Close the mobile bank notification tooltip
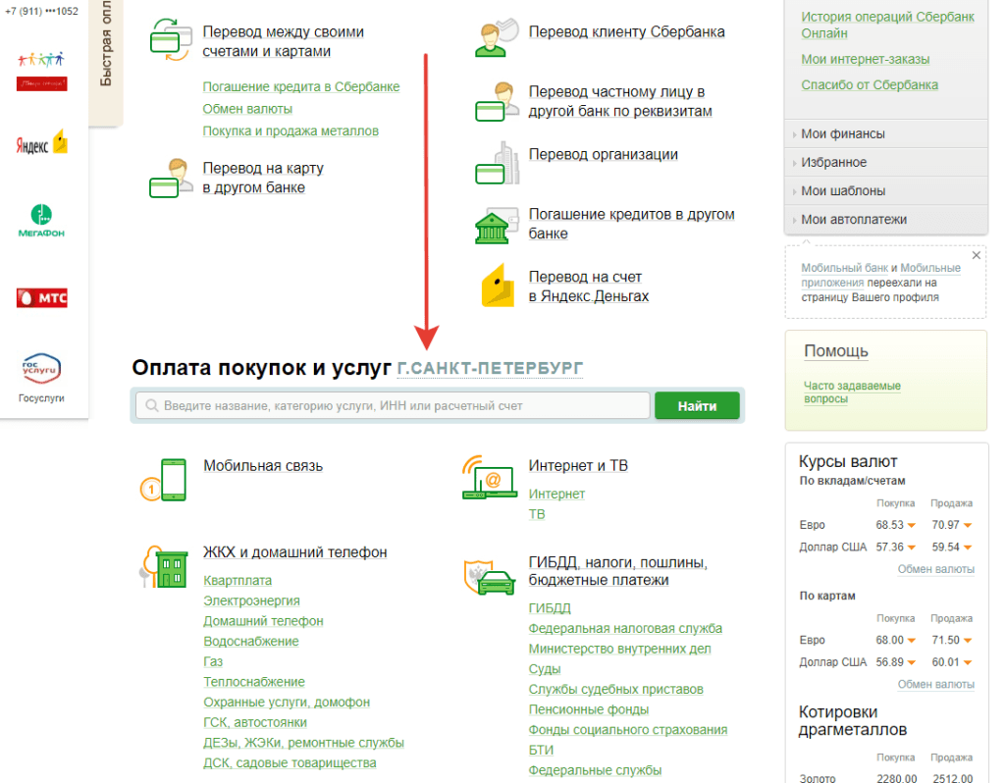 coord(977,255)
